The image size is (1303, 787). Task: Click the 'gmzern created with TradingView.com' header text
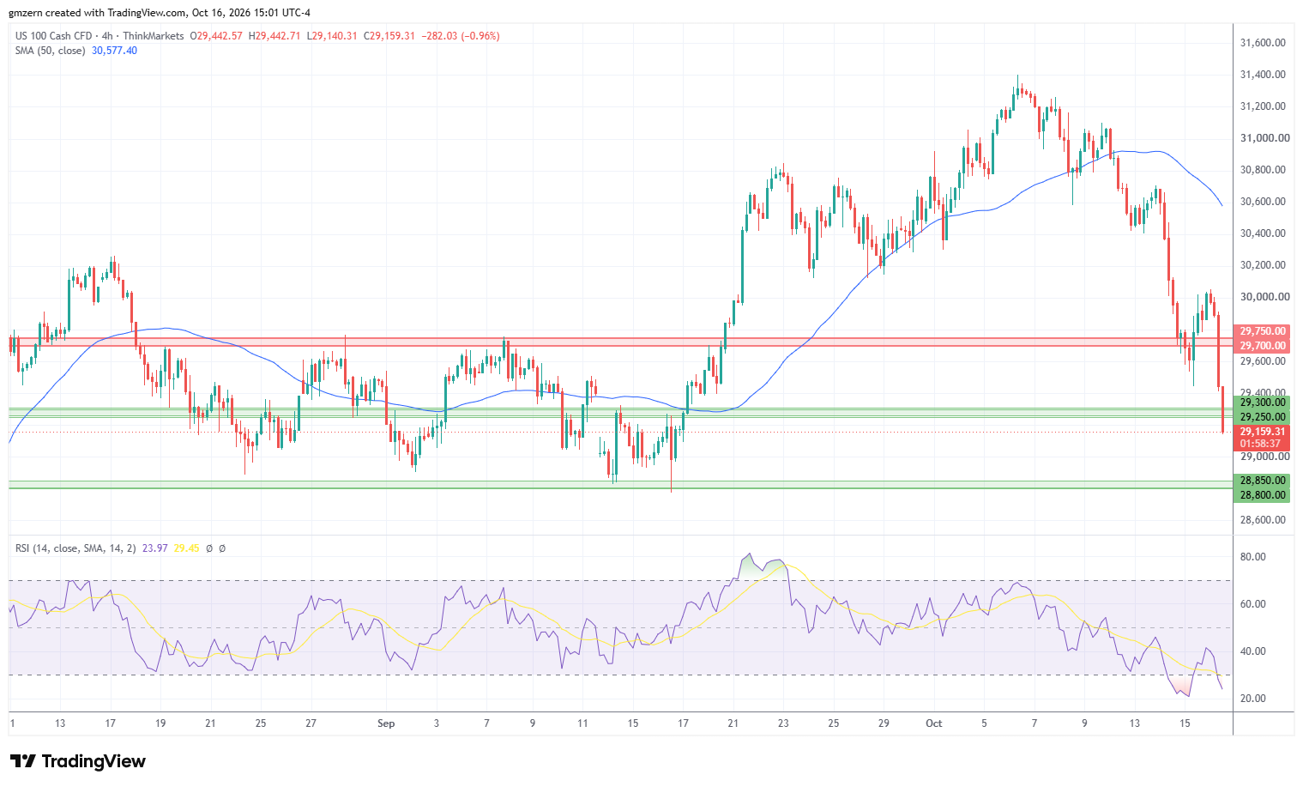[x=98, y=13]
